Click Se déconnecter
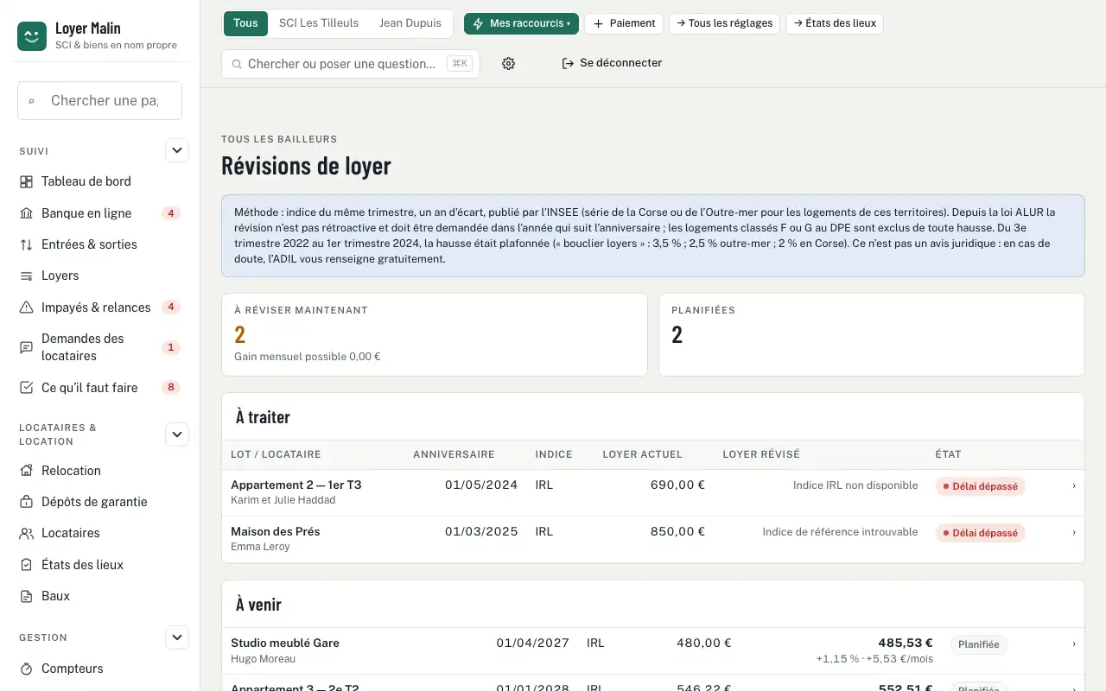Screen dimensions: 1106x691 (x=612, y=63)
